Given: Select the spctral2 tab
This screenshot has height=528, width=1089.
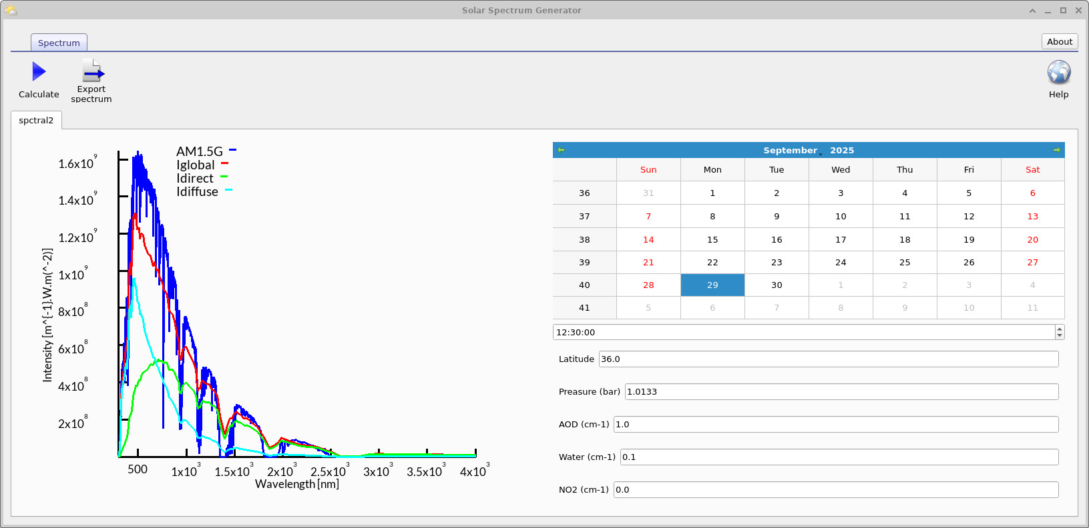Looking at the screenshot, I should [x=36, y=121].
